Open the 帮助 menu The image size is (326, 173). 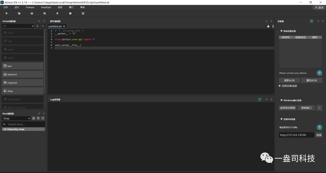point(82,7)
